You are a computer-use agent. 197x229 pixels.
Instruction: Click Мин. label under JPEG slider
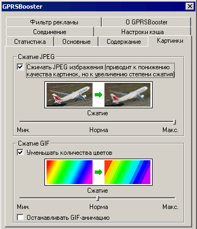pyautogui.click(x=23, y=130)
